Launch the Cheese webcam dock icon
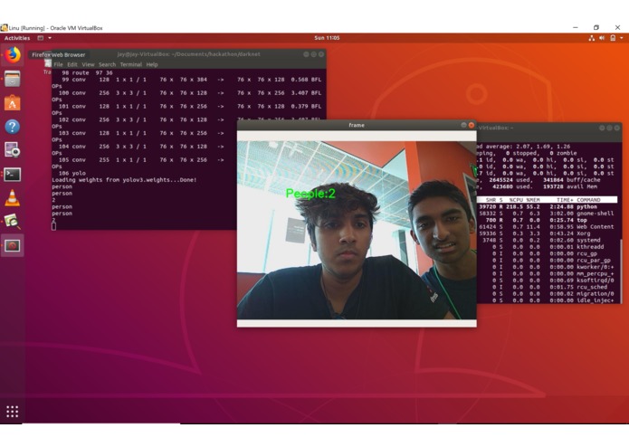The height and width of the screenshot is (447, 629). (x=13, y=150)
